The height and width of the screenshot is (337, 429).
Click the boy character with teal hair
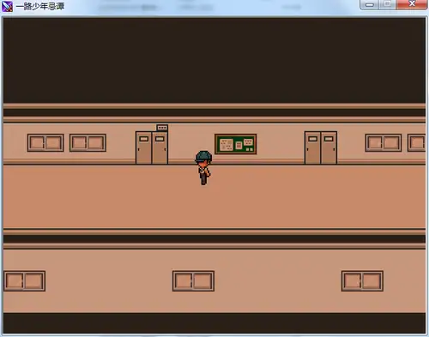pos(203,168)
